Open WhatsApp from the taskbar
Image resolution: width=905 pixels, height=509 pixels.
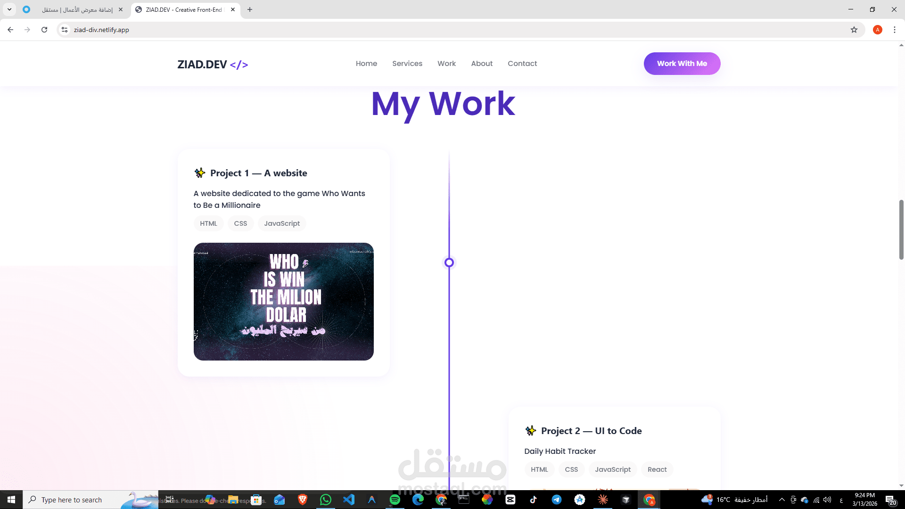(326, 500)
